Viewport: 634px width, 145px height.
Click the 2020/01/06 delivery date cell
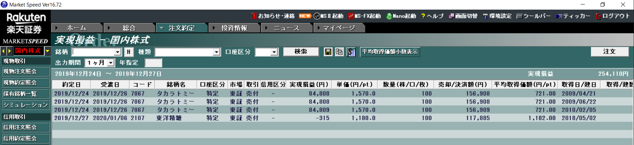[110, 118]
